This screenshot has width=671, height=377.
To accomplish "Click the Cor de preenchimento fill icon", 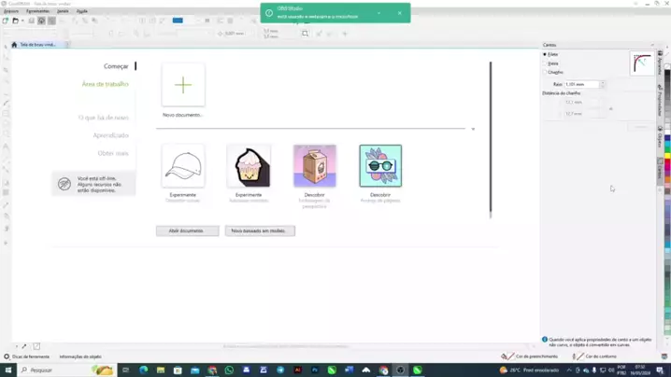I will click(x=507, y=356).
